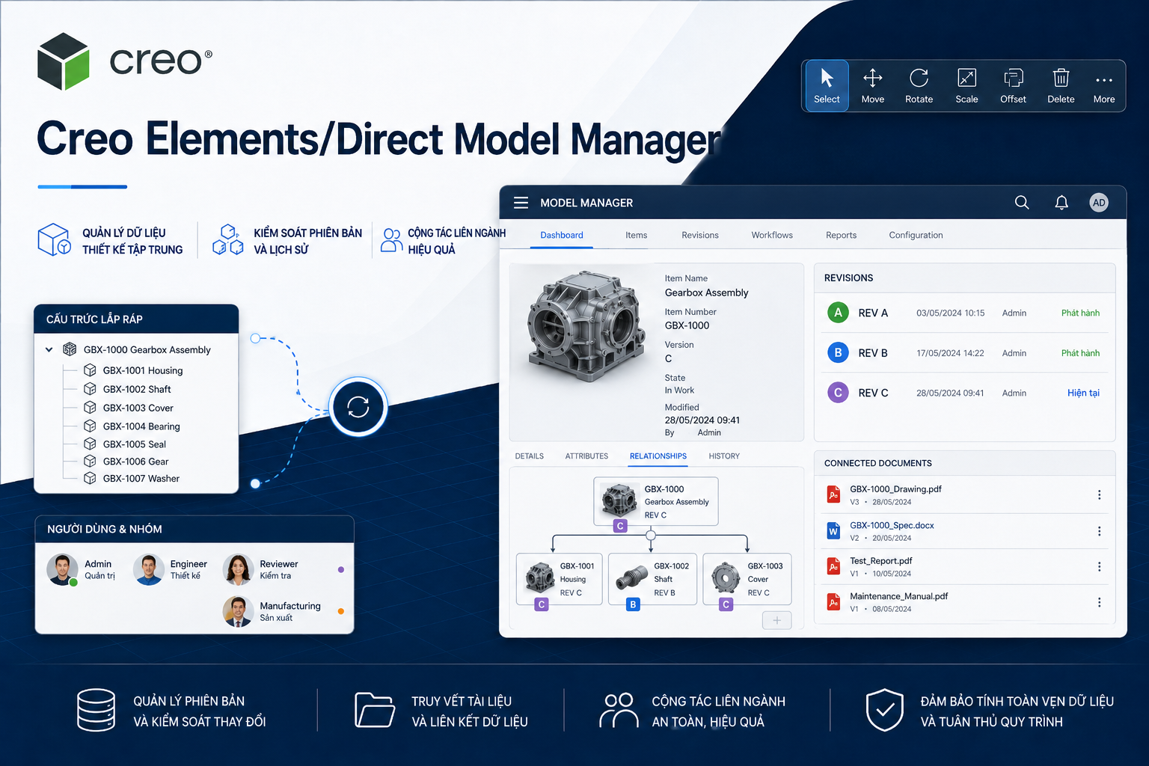
Task: Open options menu for GBX-1000_Drawing.pdf
Action: point(1099,494)
